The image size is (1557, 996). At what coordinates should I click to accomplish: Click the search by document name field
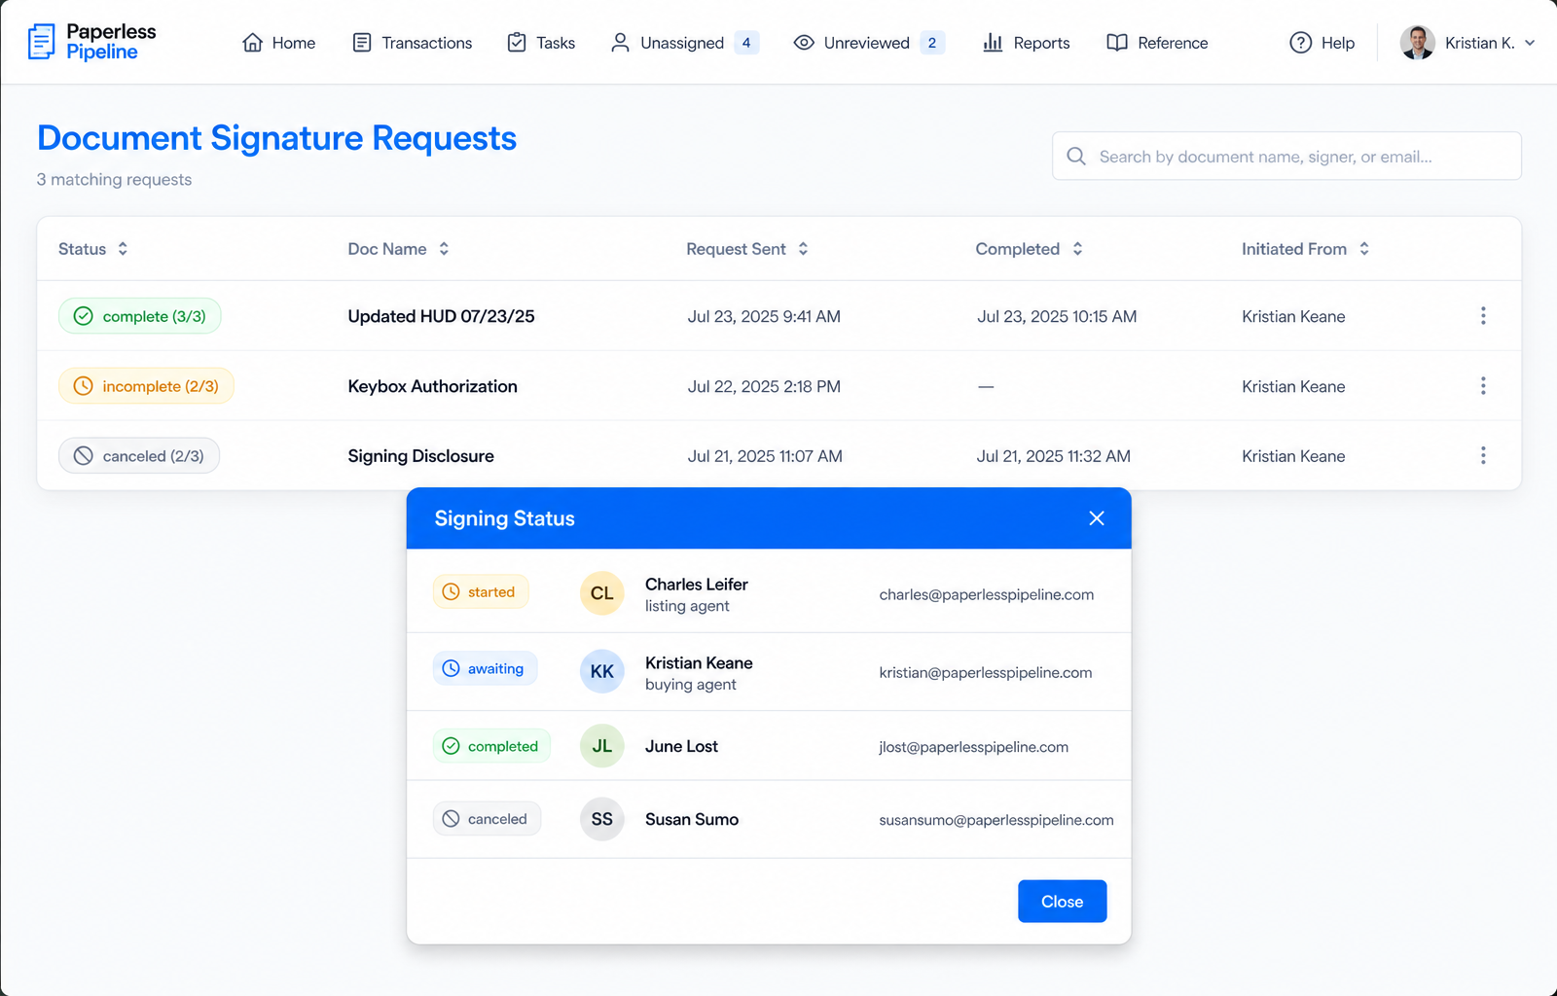click(x=1286, y=157)
